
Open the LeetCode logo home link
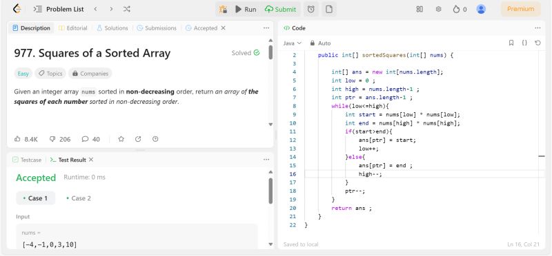[16, 9]
